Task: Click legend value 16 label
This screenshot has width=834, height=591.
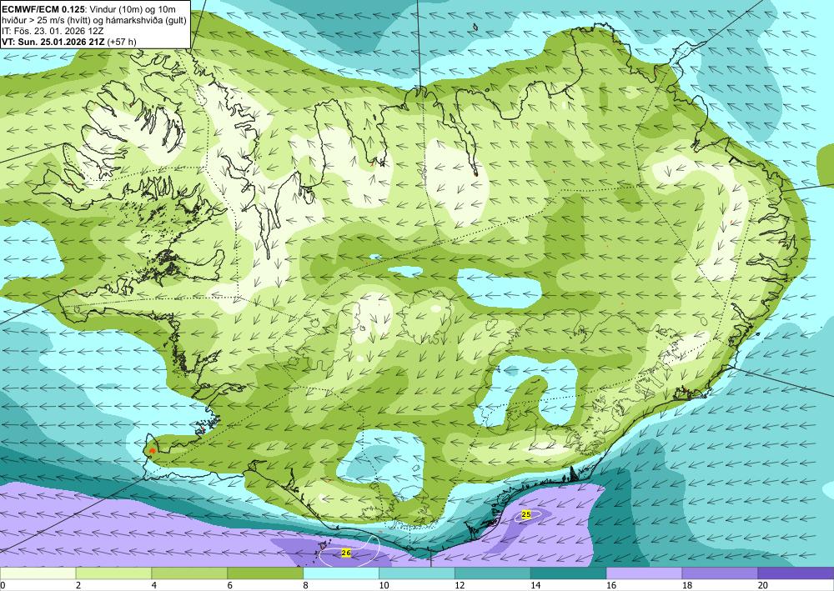Action: [x=611, y=585]
